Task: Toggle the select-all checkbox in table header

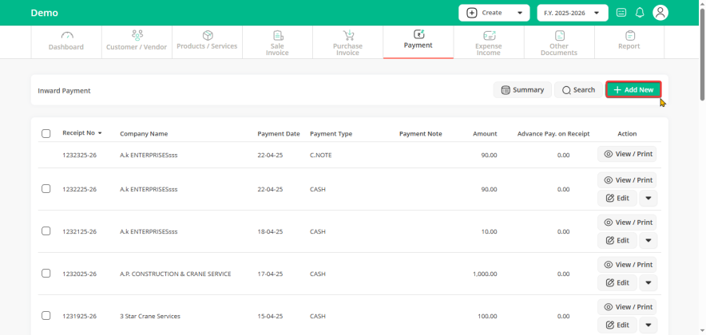Action: (x=46, y=134)
